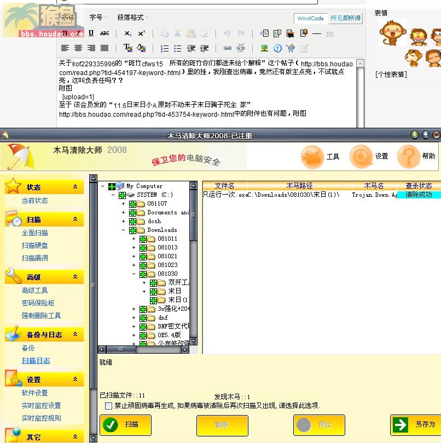Image resolution: width=441 pixels, height=443 pixels.
Task: Open the 字号 font size menu
Action: coord(98,18)
